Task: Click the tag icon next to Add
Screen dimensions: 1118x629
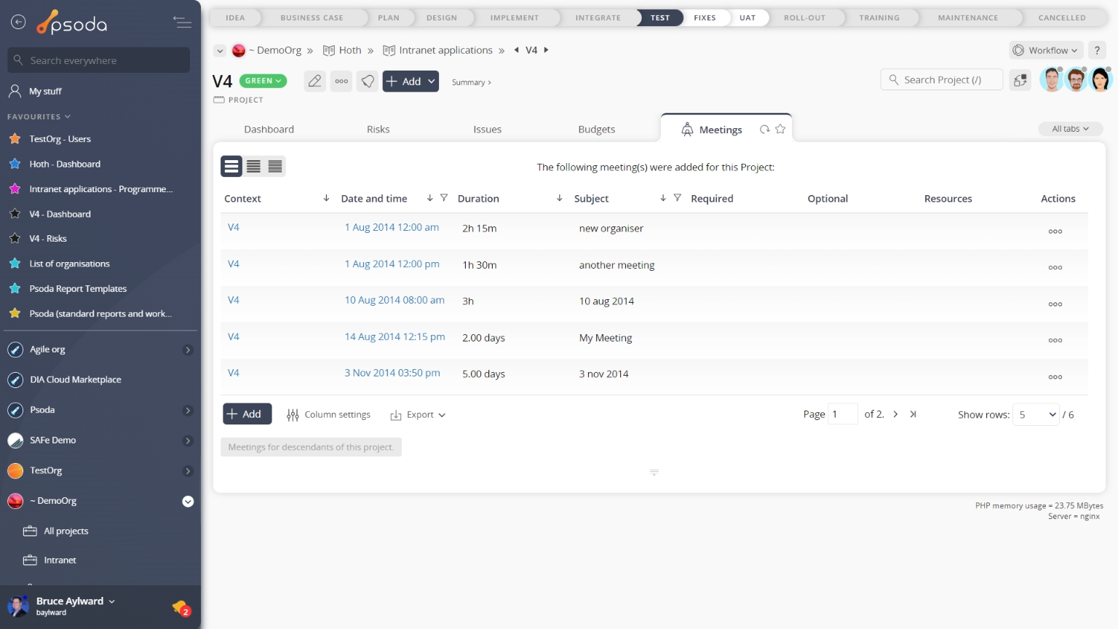Action: [x=368, y=81]
